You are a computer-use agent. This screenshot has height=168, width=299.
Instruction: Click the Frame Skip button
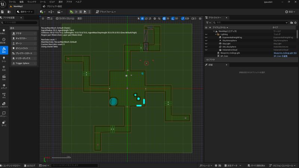tap(76, 12)
